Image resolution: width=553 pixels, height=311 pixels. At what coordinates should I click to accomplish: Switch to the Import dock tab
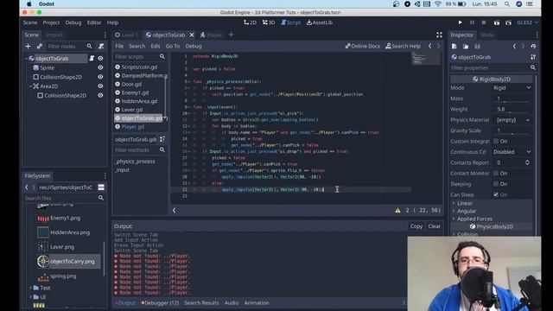54,35
